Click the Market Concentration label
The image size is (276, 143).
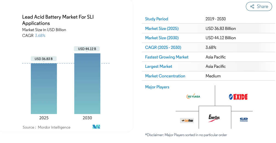(x=165, y=76)
